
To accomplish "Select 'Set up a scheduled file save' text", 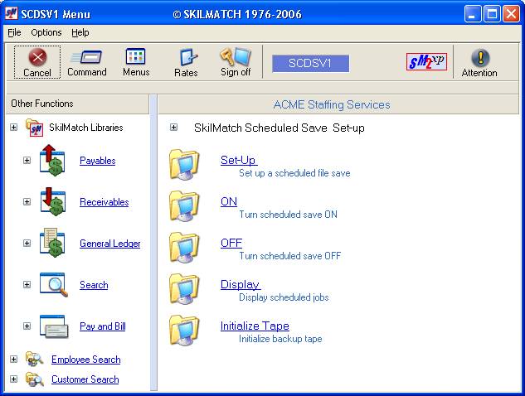I will tap(294, 173).
